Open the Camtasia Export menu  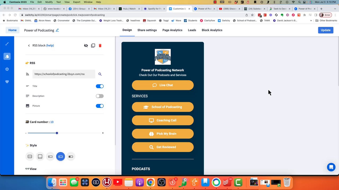(77, 2)
